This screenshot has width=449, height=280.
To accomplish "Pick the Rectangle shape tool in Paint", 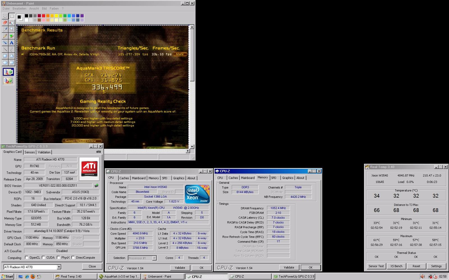I will [x=5, y=56].
